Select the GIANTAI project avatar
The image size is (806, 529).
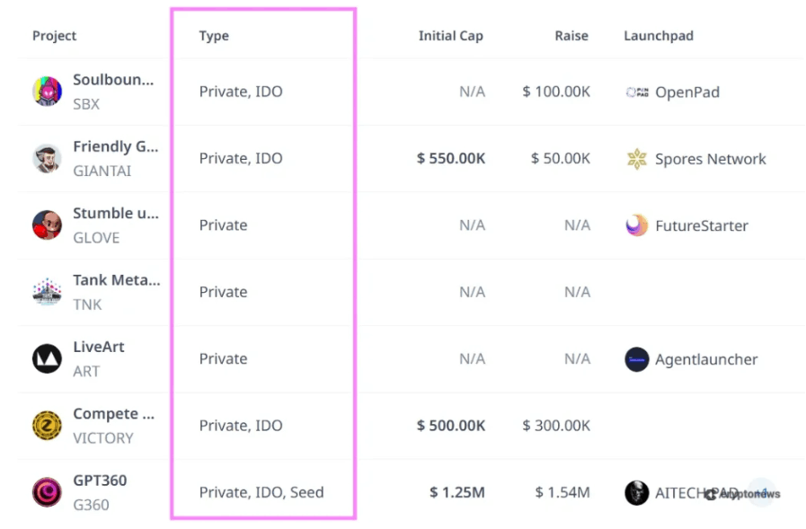click(x=46, y=158)
